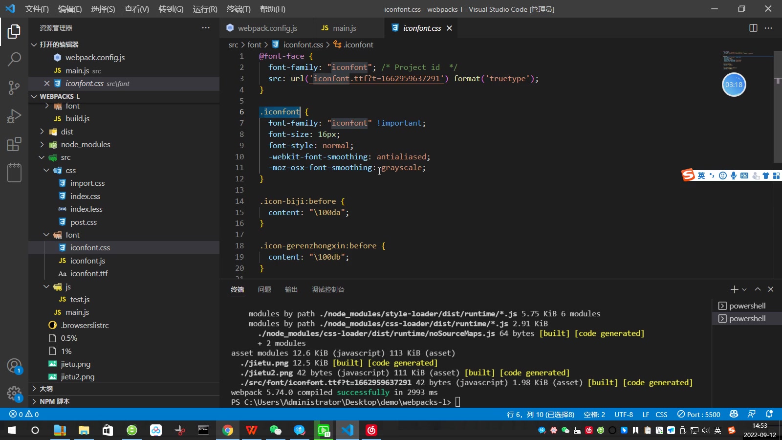Open the Search view icon
The image size is (782, 440).
click(x=14, y=60)
